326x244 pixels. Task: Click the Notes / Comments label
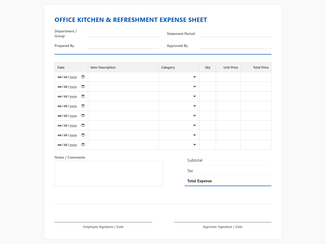coord(70,157)
